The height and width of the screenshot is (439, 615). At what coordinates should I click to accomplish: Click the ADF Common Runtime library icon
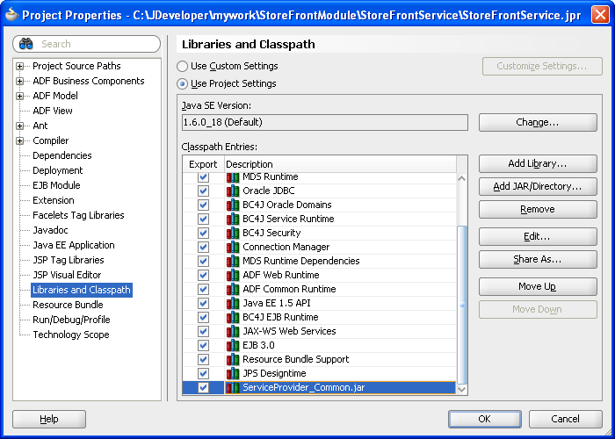click(x=233, y=289)
